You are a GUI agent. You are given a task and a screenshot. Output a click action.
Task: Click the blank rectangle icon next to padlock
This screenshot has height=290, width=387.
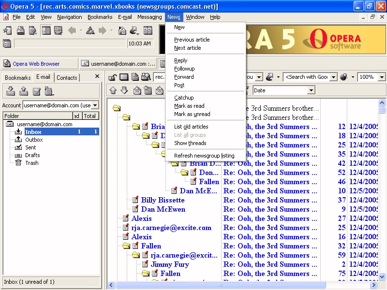click(124, 77)
